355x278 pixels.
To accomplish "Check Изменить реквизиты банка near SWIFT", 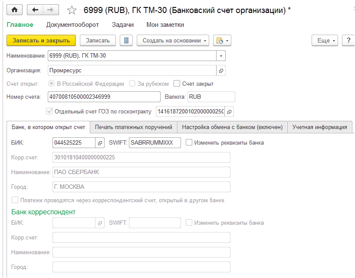I will click(189, 142).
